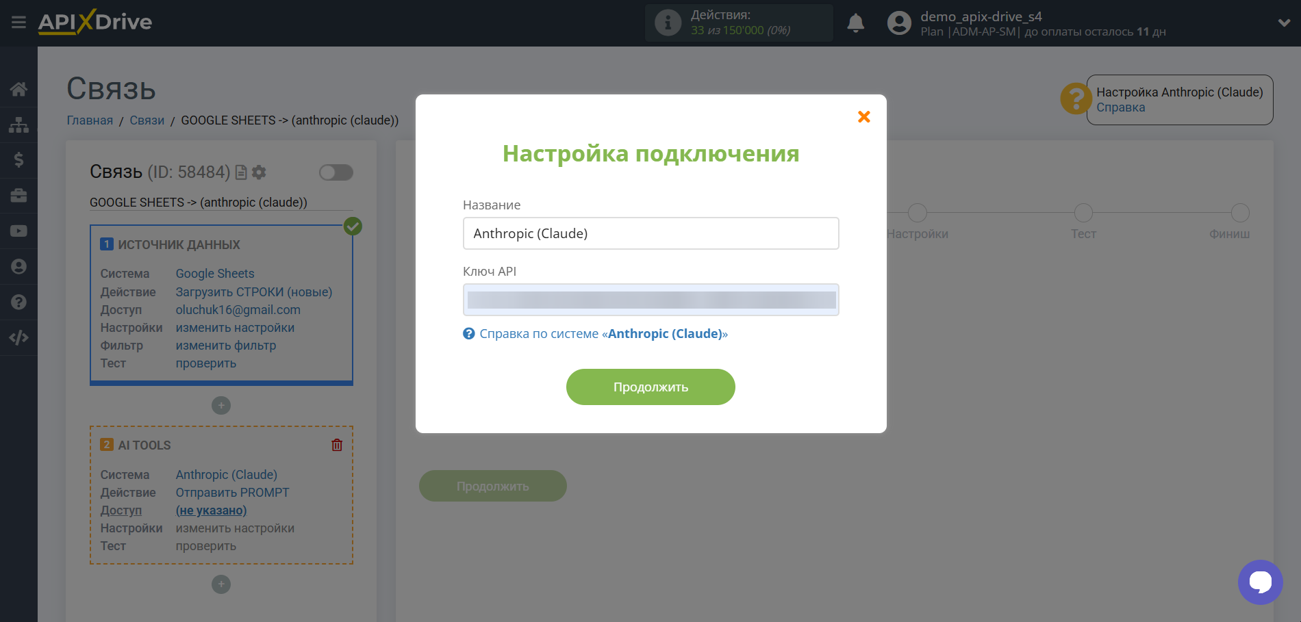Image resolution: width=1301 pixels, height=622 pixels.
Task: Enable the connection toggle switch
Action: click(335, 172)
